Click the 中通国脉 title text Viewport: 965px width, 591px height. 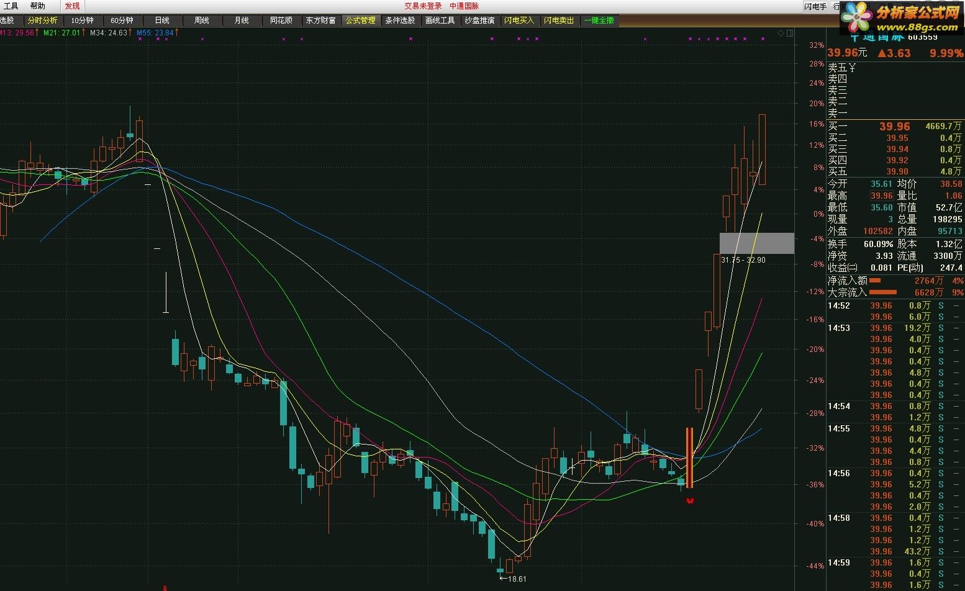click(x=464, y=6)
